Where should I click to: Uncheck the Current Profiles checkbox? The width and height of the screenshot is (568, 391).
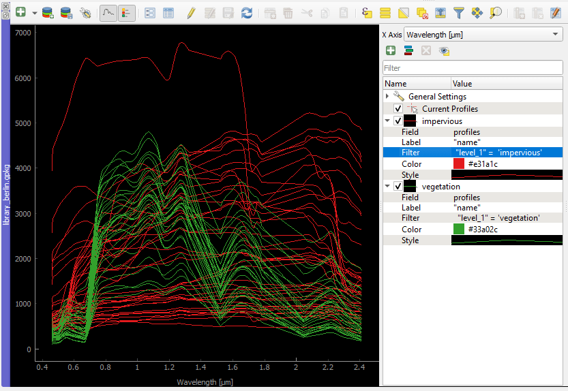[x=398, y=109]
